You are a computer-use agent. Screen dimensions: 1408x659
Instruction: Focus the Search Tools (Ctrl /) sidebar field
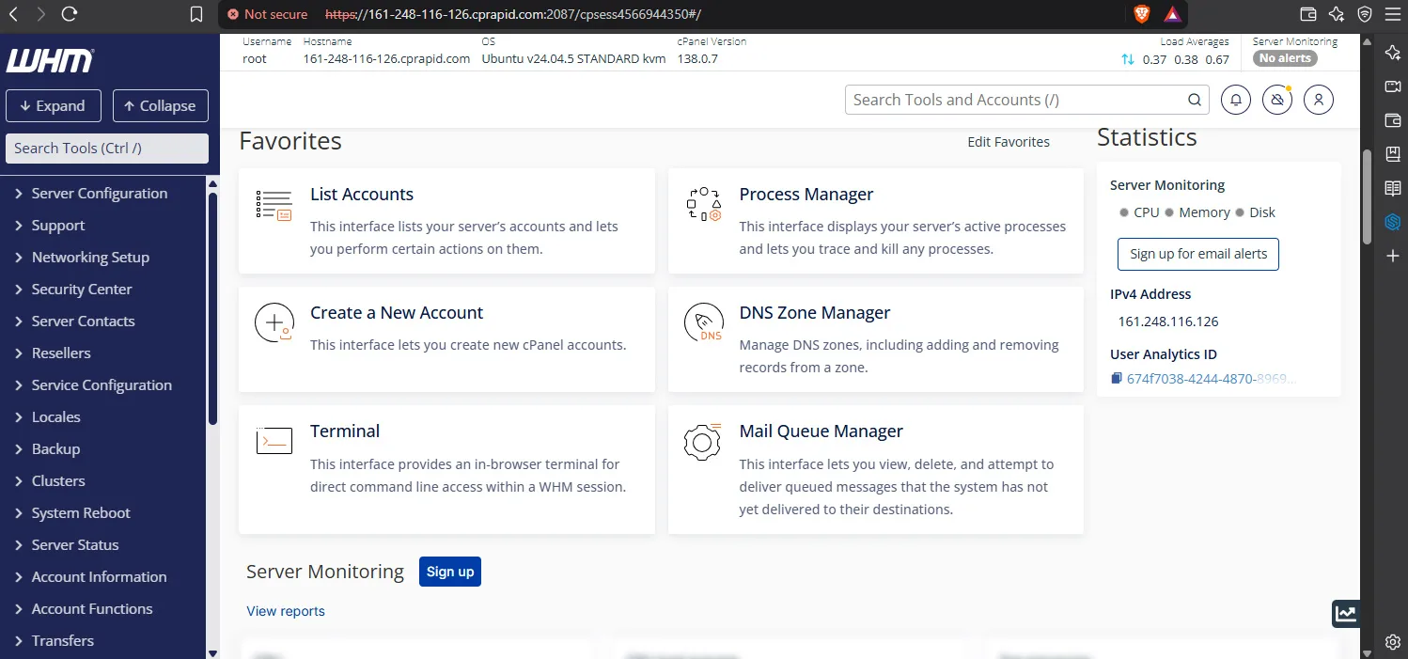tap(107, 149)
